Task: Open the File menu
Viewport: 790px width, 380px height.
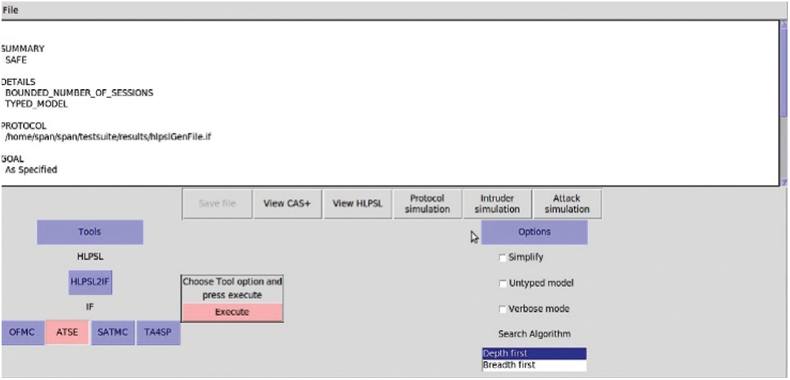Action: (10, 10)
